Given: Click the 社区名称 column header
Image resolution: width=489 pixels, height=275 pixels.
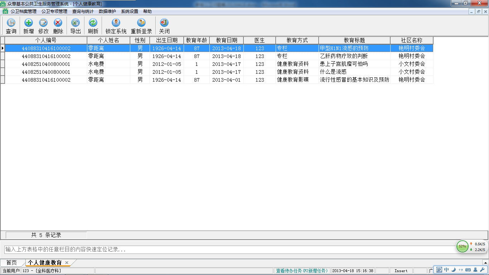Looking at the screenshot, I should click(x=412, y=40).
